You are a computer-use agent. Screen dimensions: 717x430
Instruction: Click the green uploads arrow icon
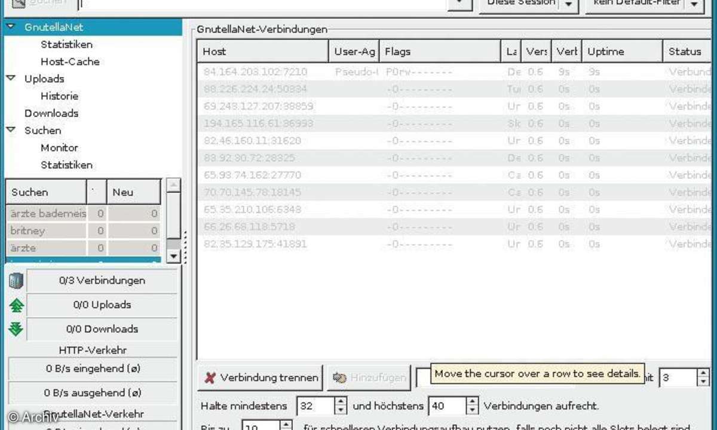click(x=16, y=305)
